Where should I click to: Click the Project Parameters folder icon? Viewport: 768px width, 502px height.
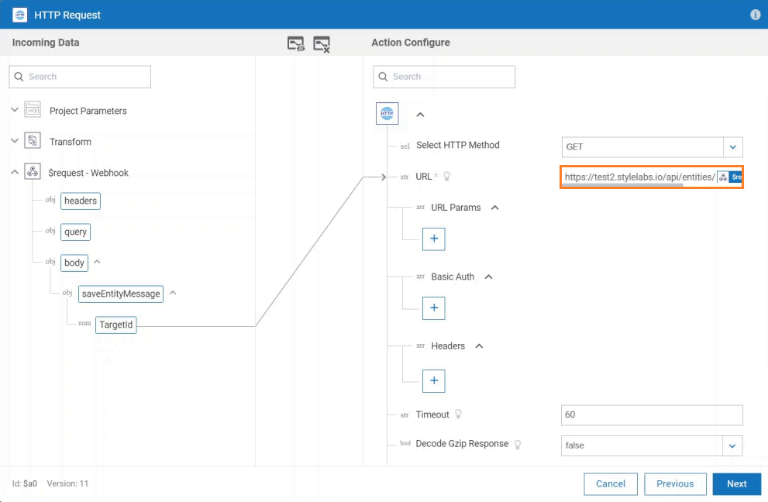(33, 110)
